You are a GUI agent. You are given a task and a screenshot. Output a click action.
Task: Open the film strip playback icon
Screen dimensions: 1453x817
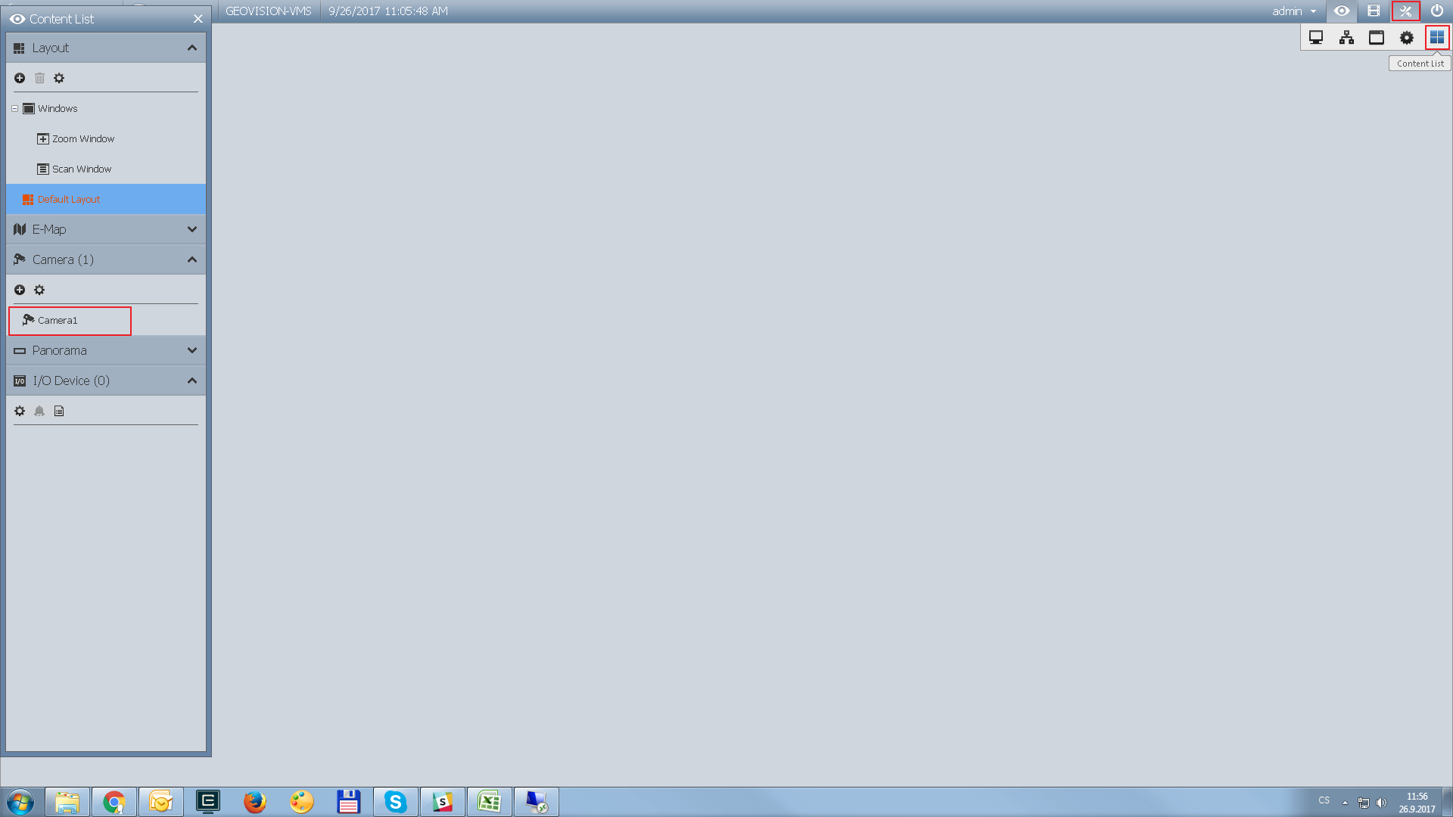pyautogui.click(x=1374, y=11)
